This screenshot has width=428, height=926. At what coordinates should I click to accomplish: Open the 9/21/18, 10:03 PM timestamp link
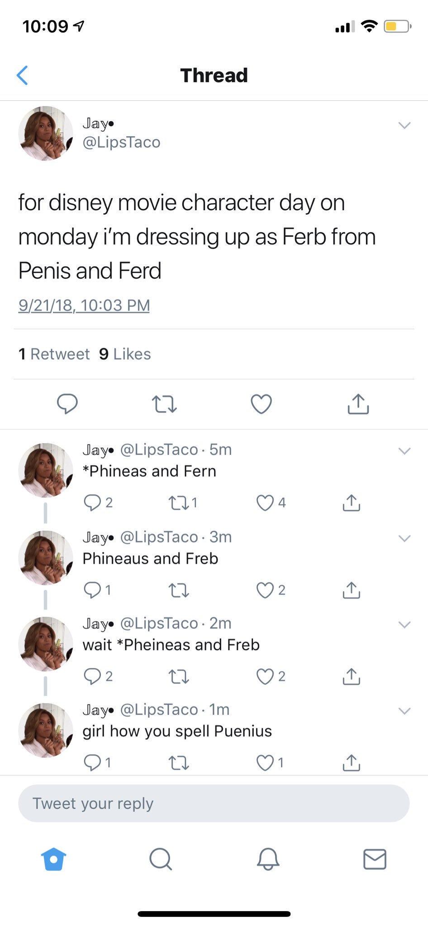pyautogui.click(x=84, y=305)
